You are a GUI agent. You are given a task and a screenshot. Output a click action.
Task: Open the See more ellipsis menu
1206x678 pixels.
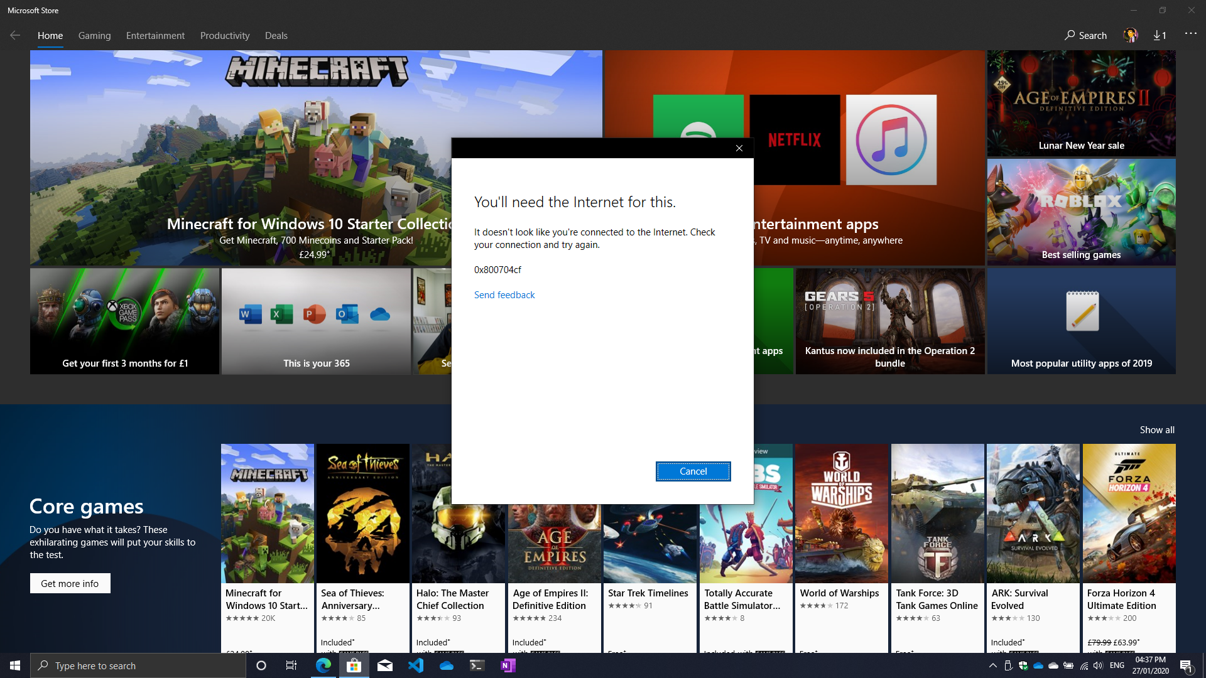[x=1191, y=34]
